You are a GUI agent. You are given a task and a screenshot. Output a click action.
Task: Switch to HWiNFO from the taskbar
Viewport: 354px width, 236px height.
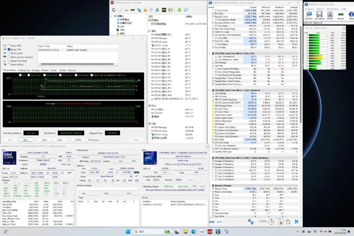[x=218, y=231]
